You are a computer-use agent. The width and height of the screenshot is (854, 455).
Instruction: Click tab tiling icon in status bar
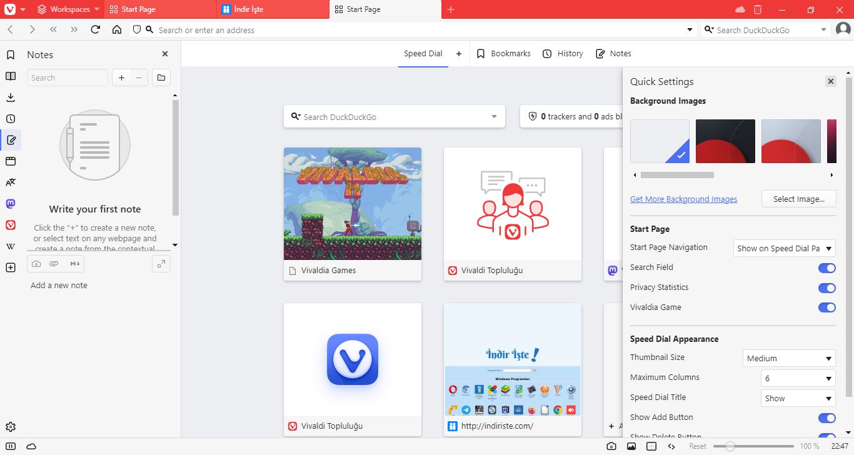[651, 446]
